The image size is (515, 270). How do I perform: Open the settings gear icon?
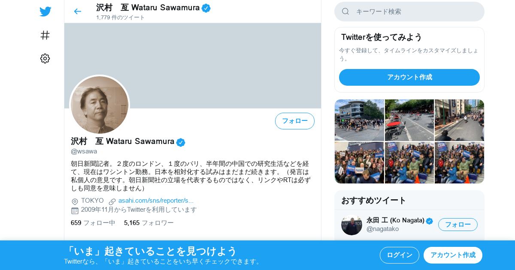coord(45,59)
